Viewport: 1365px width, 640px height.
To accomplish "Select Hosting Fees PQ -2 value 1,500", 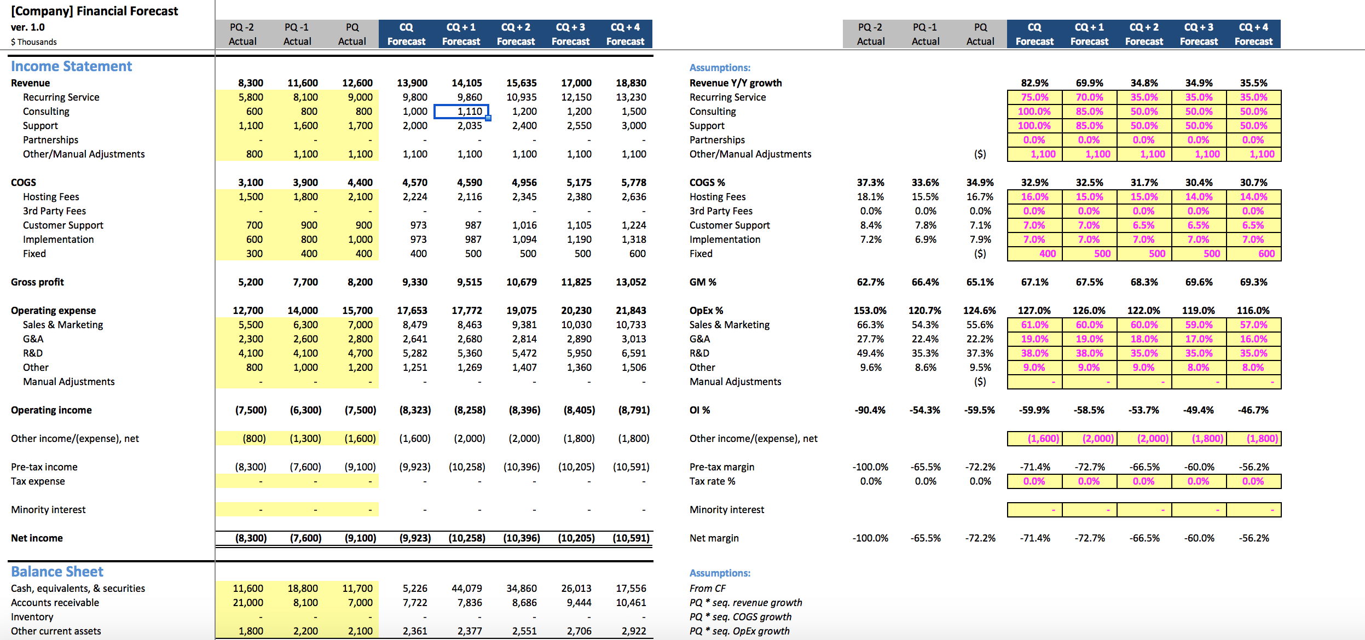I will [251, 197].
